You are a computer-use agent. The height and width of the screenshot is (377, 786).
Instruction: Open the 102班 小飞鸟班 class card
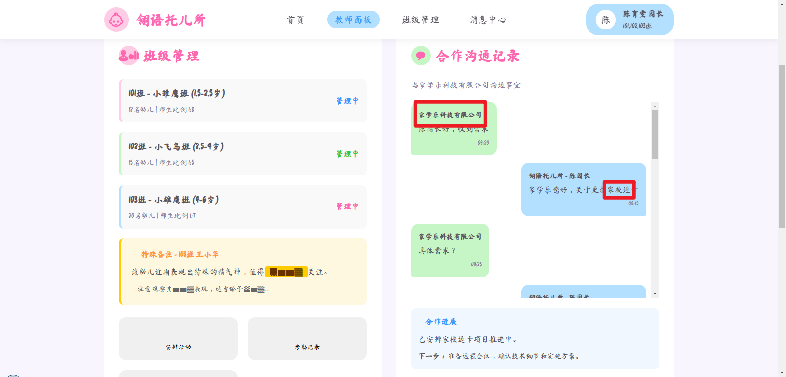click(x=243, y=154)
